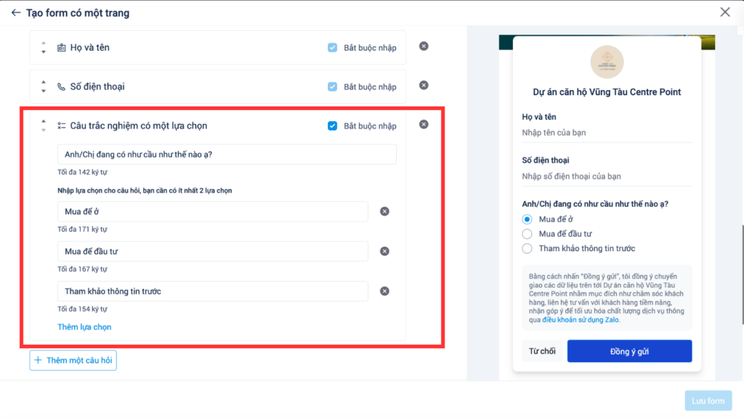Click Từ chối in the preview

tap(542, 351)
